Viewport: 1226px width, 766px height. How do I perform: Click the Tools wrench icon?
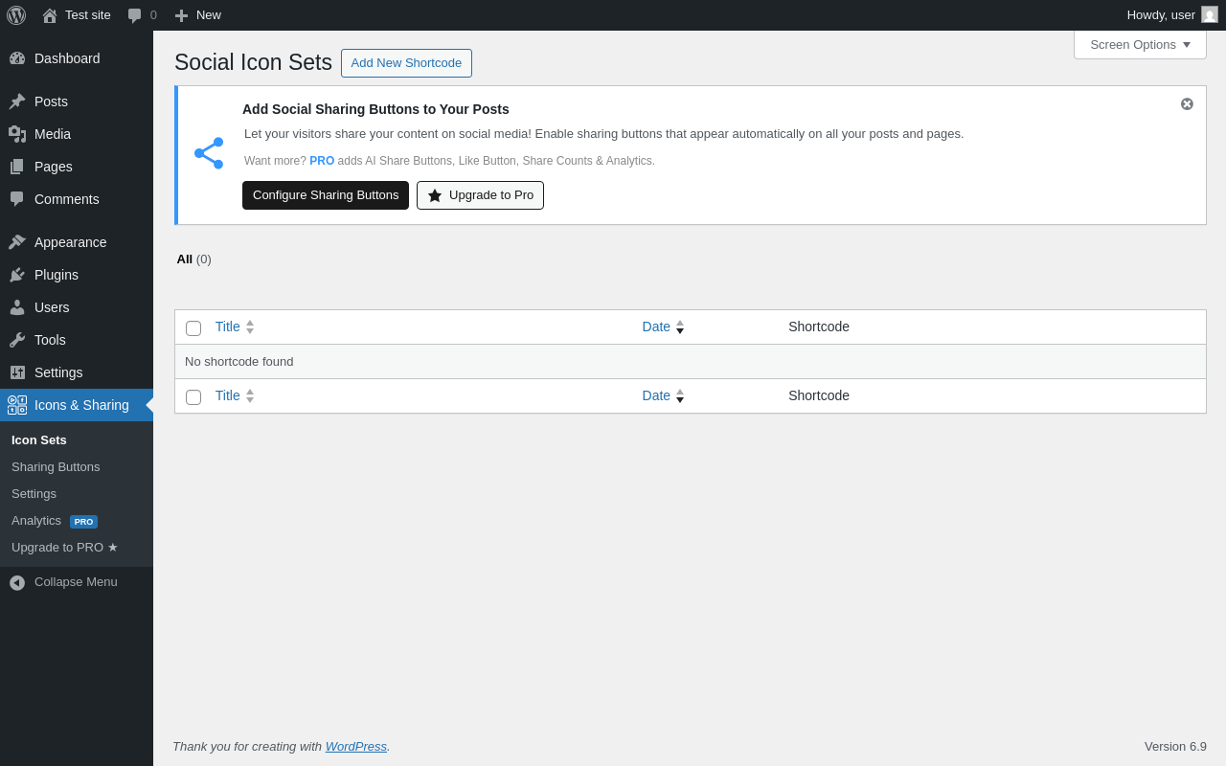17,340
